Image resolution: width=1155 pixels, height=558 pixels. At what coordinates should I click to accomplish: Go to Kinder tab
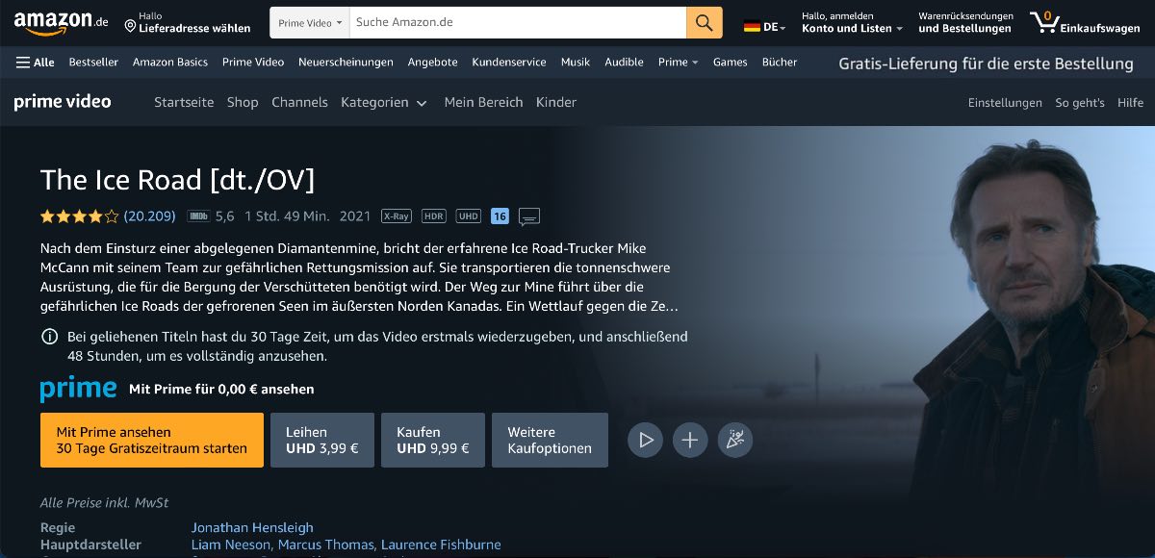556,102
